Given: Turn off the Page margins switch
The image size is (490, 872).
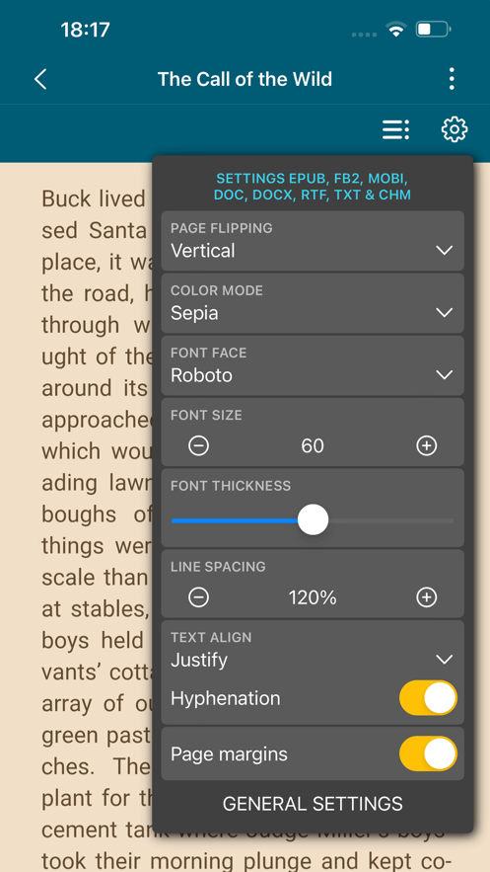Looking at the screenshot, I should pos(429,754).
